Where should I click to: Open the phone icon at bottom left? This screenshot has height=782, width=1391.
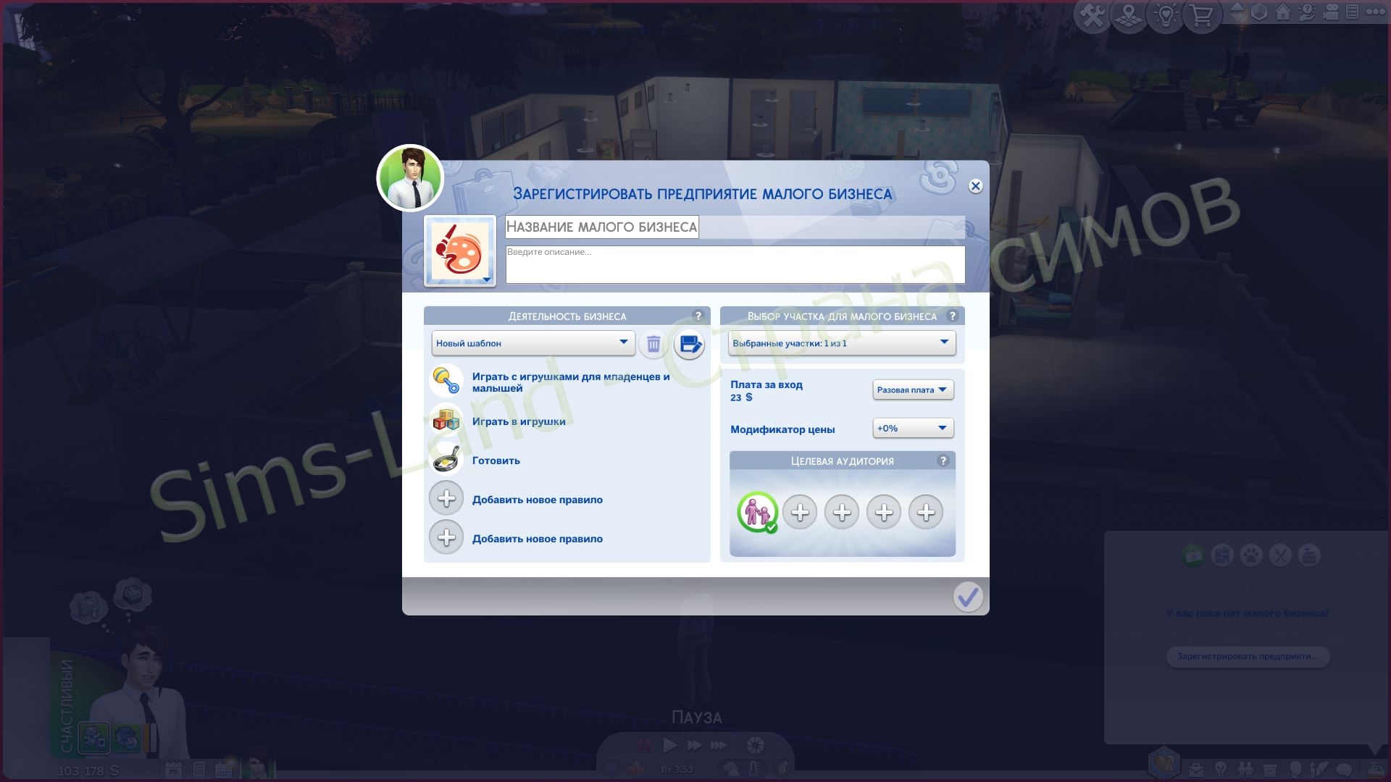(x=199, y=770)
